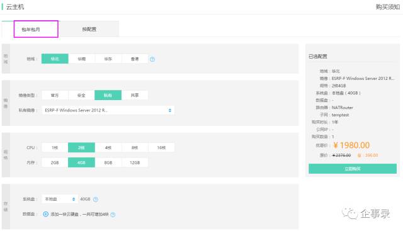Click the help icon beside region options
The width and height of the screenshot is (403, 231).
152,59
